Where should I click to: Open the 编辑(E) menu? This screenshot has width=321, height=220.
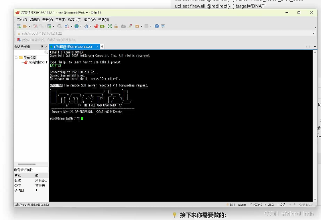pos(35,20)
